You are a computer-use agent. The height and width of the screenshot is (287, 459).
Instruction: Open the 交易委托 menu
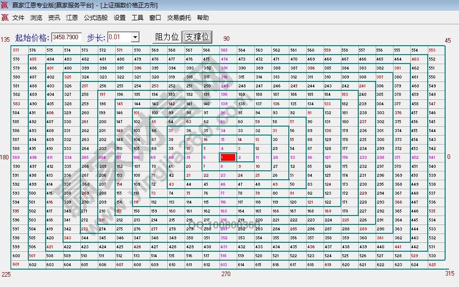coord(179,18)
